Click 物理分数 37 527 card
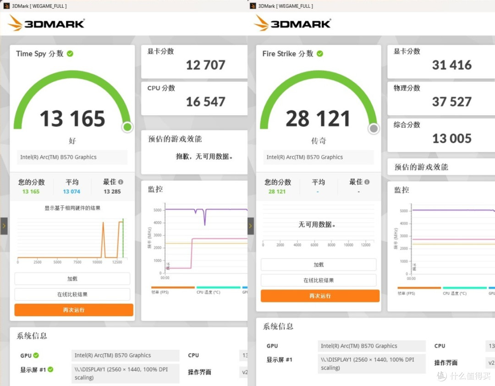 point(441,98)
